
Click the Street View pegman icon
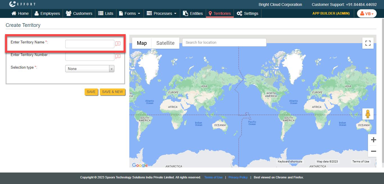tap(368, 114)
